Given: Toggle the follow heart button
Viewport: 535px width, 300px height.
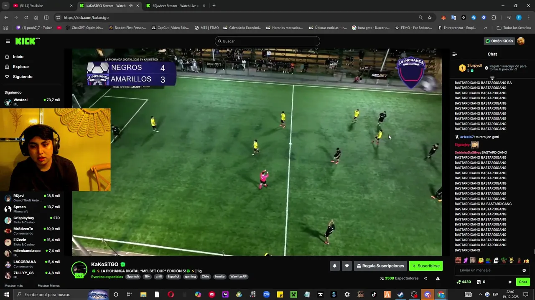Looking at the screenshot, I should click(346, 266).
